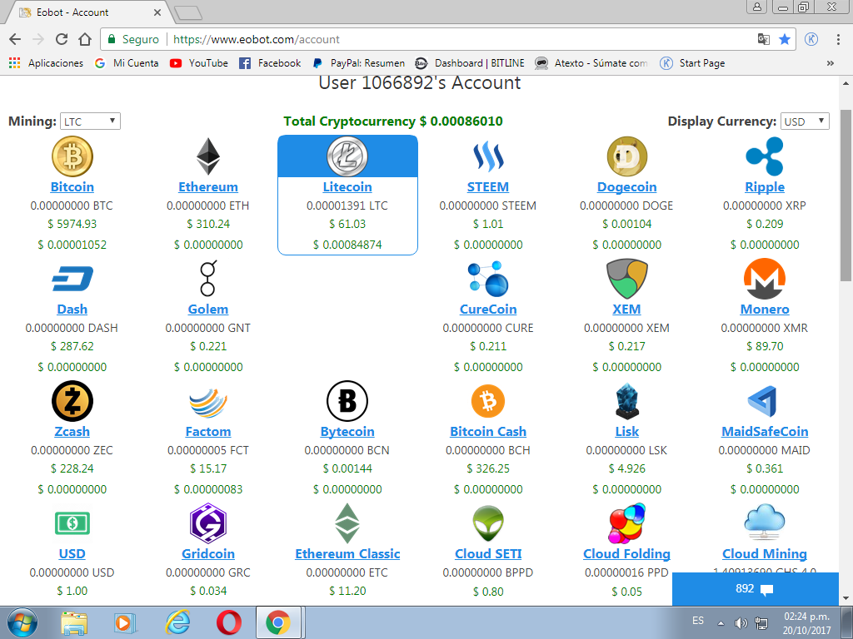The width and height of the screenshot is (853, 639).
Task: Open the Gridcoin link
Action: click(x=208, y=553)
